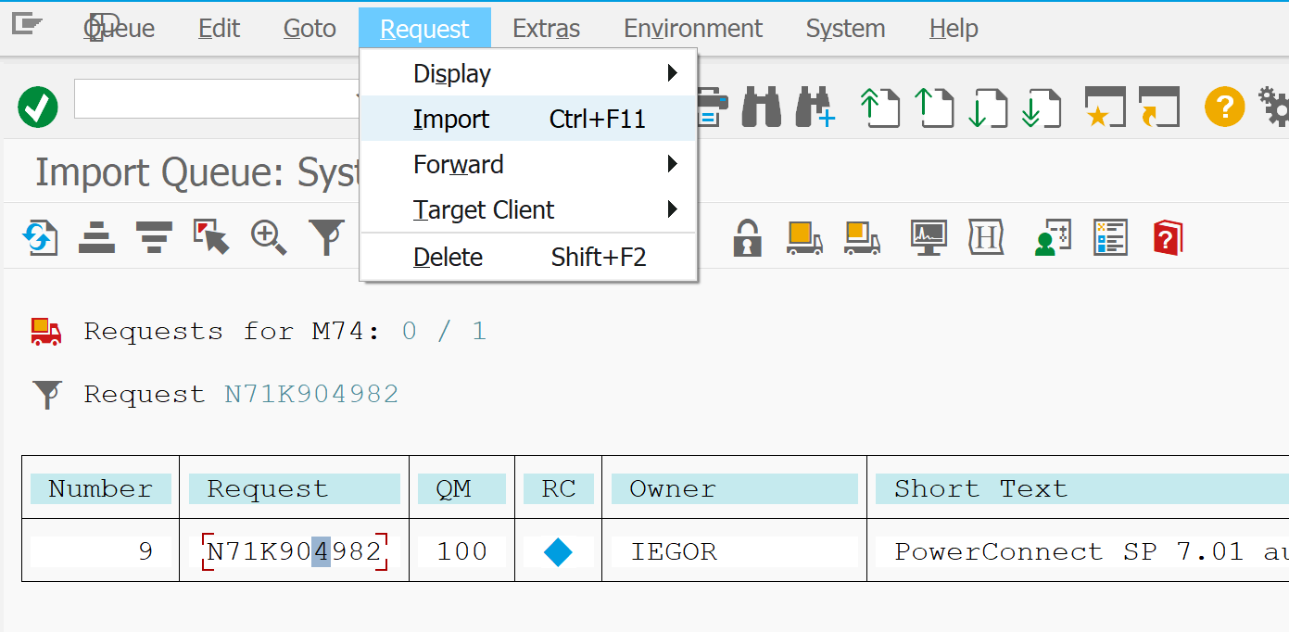Apply a filter using the funnel icon

point(326,238)
